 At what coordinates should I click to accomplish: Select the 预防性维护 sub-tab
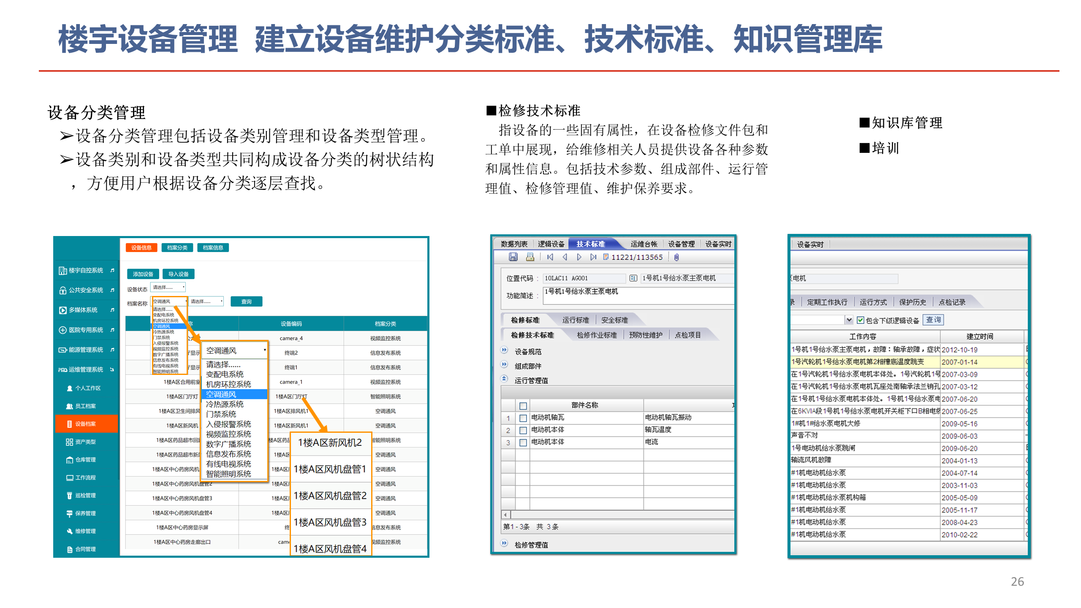click(x=646, y=335)
